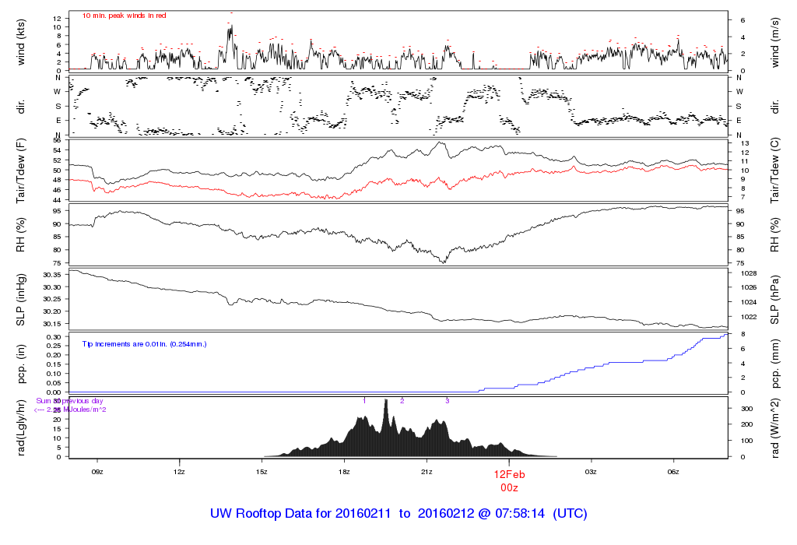Click the '0.30' precipitation tick label

point(54,337)
